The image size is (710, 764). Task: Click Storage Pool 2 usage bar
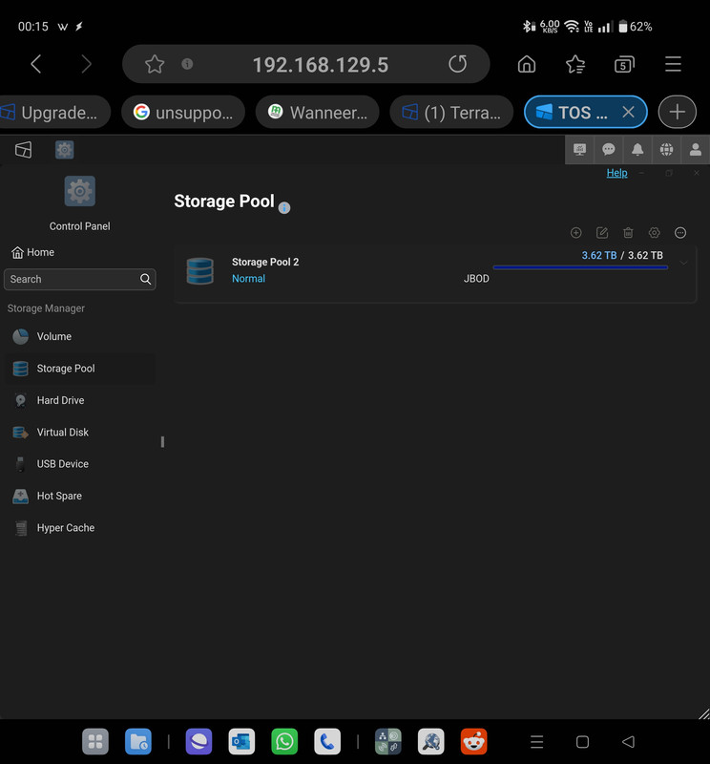coord(580,267)
